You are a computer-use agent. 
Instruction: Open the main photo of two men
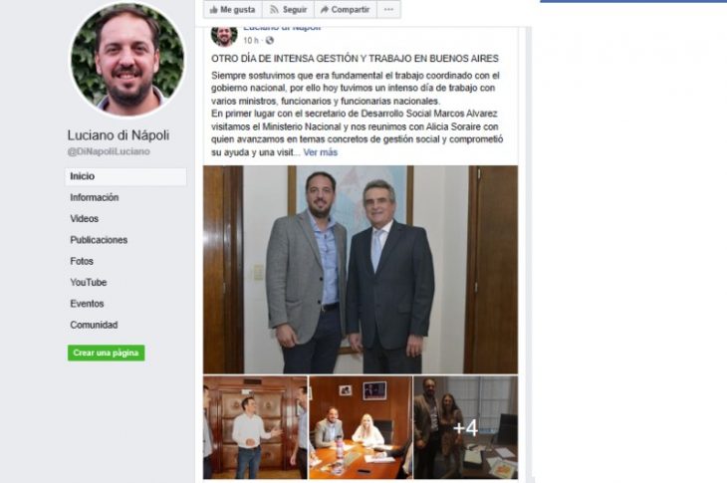pyautogui.click(x=361, y=269)
